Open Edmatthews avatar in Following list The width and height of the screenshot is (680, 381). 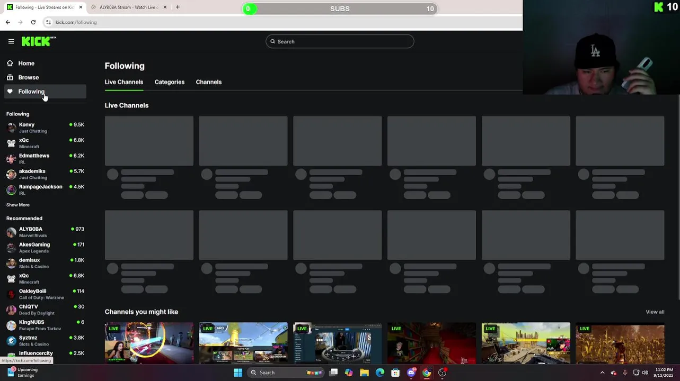(11, 159)
